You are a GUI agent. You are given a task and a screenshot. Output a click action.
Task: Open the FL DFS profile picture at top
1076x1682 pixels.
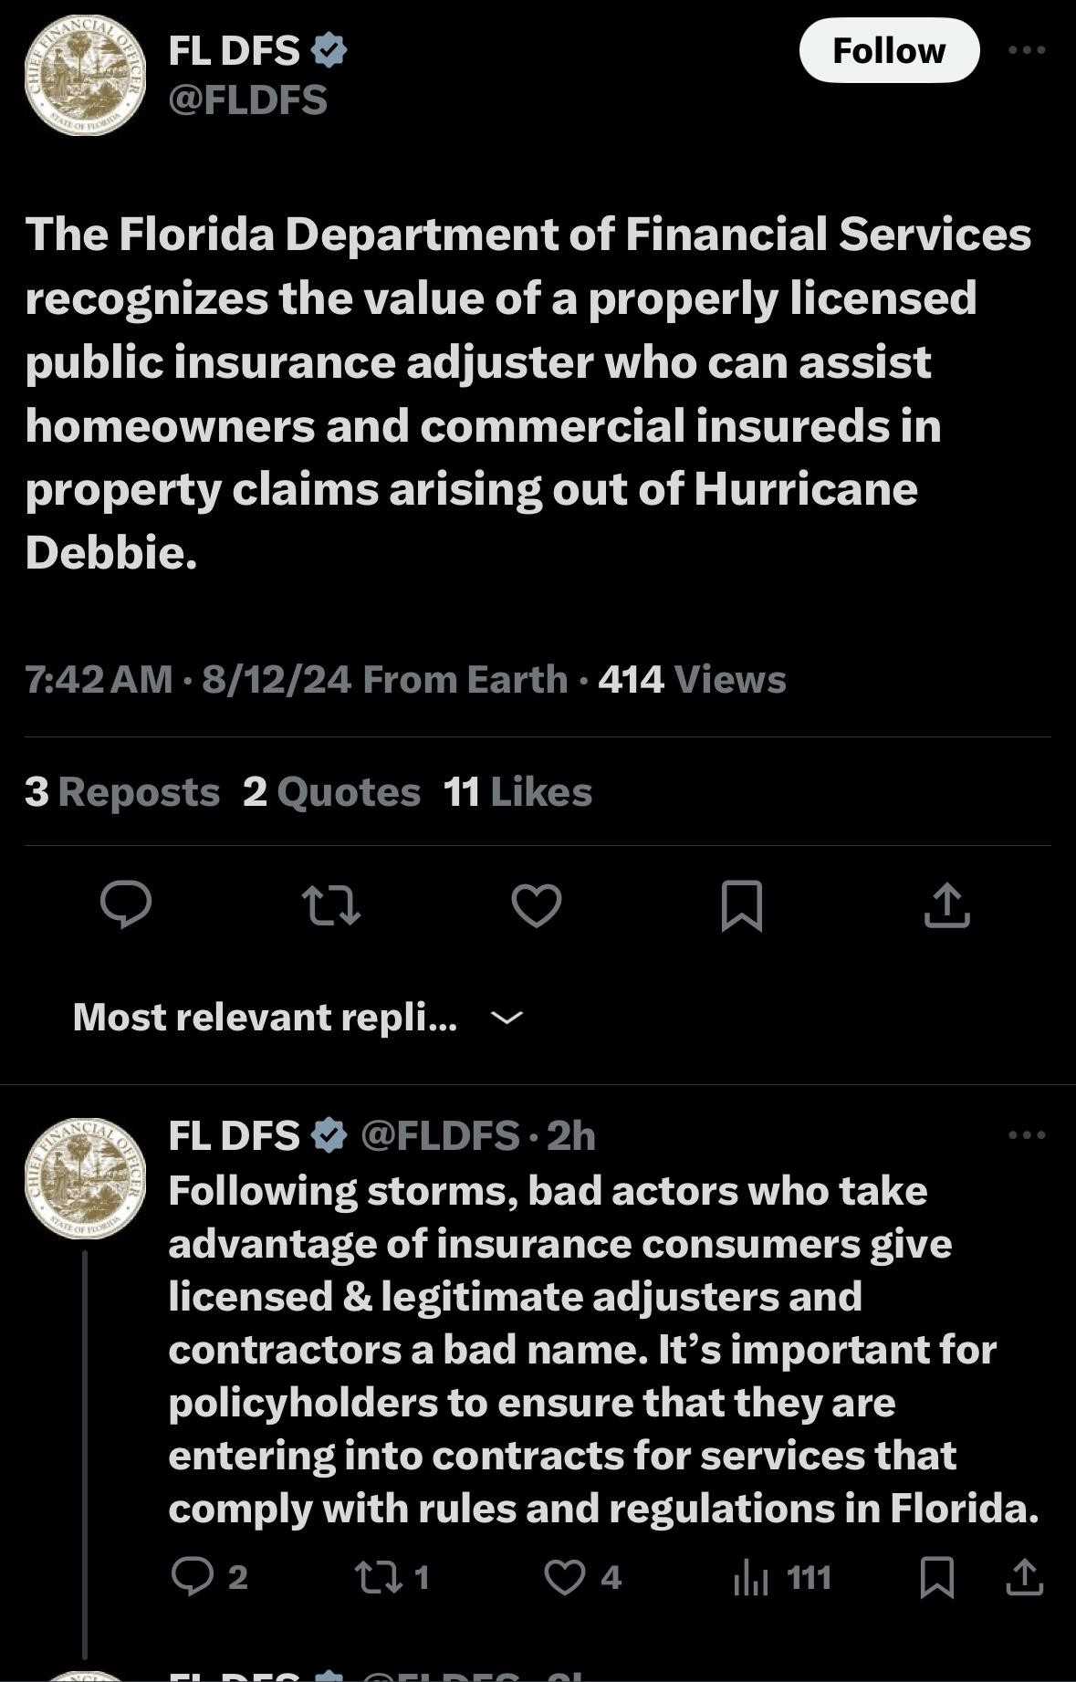point(85,77)
